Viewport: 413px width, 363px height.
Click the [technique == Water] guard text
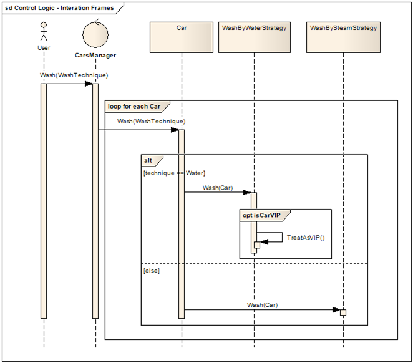click(x=174, y=173)
